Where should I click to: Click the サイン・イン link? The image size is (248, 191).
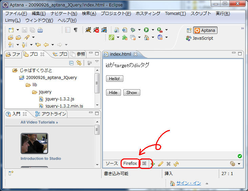click(x=188, y=183)
